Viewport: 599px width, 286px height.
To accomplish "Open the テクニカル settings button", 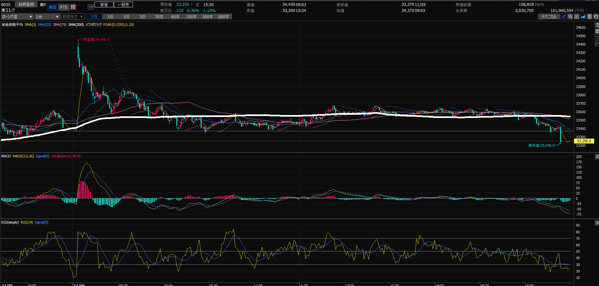I will [x=549, y=16].
